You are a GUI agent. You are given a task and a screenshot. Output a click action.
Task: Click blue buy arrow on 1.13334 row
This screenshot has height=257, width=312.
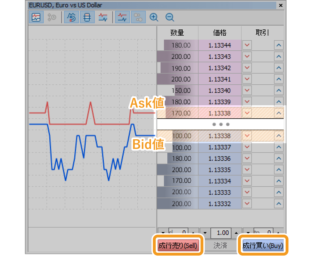279,181
